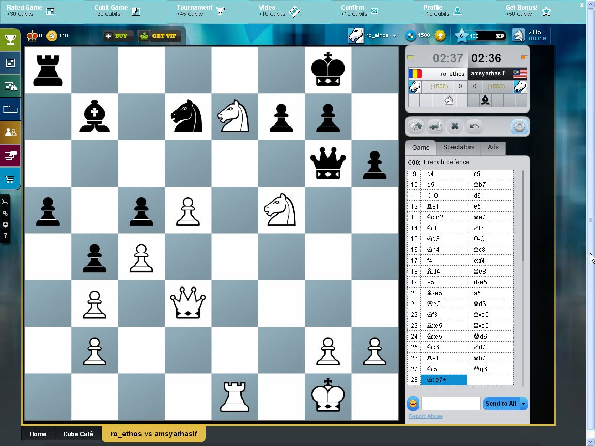The height and width of the screenshot is (446, 595).
Task: Open the Send to All recipient dropdown
Action: tap(523, 404)
